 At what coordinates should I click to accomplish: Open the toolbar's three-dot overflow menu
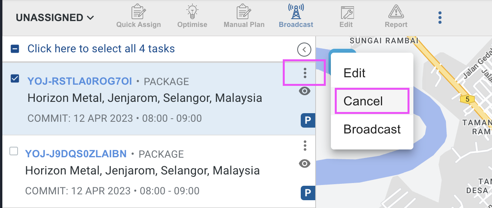(x=440, y=18)
